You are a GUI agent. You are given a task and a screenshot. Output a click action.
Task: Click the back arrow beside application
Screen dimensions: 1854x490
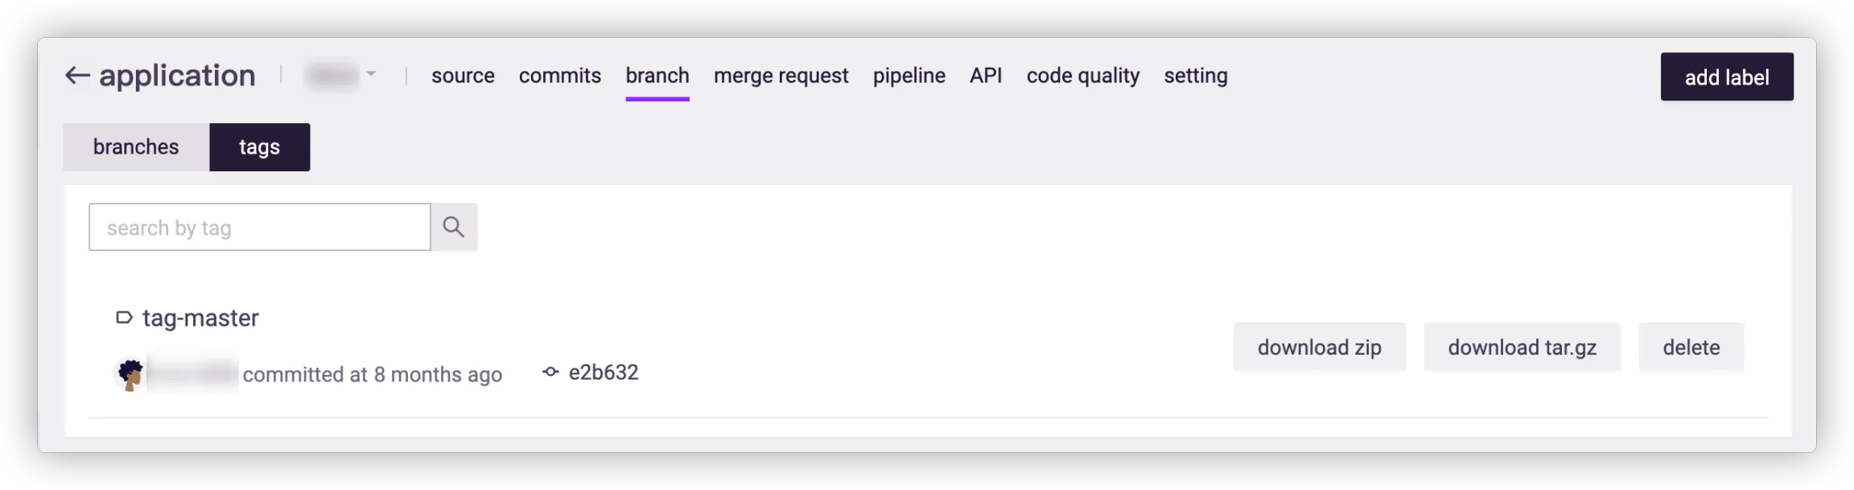click(77, 76)
